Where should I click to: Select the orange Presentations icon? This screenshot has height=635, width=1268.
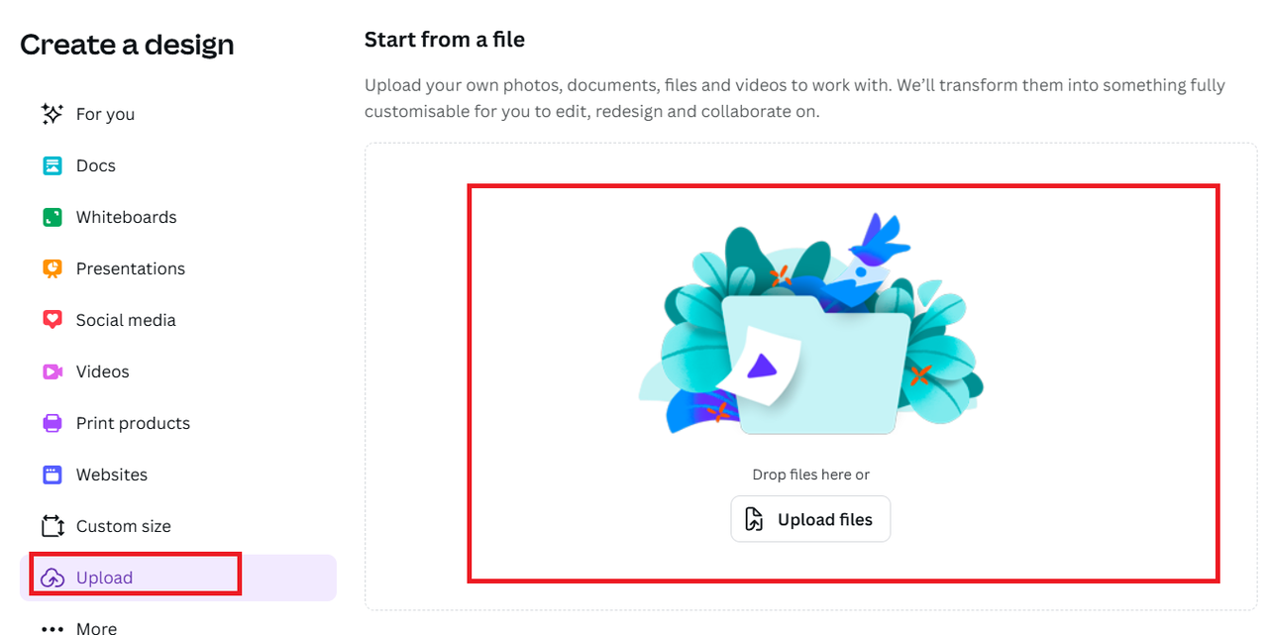53,268
